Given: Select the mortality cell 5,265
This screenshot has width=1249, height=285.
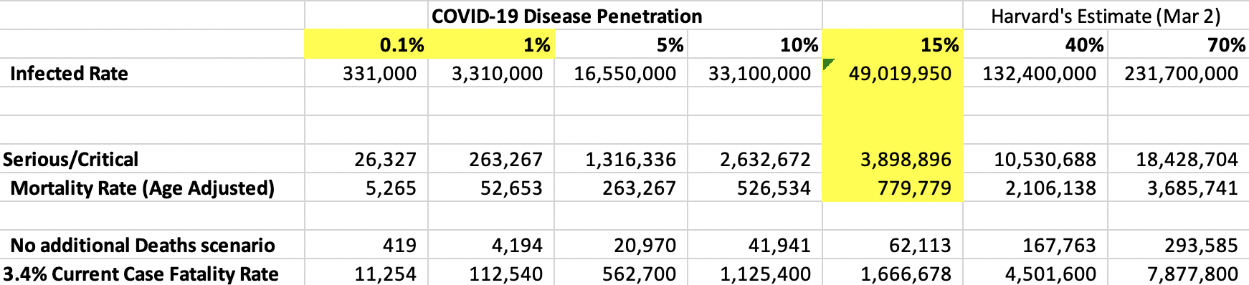Looking at the screenshot, I should tap(366, 188).
